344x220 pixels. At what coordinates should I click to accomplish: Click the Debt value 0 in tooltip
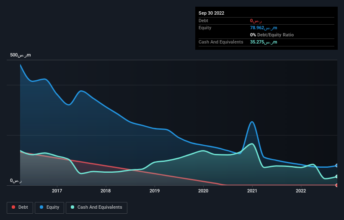(256, 21)
